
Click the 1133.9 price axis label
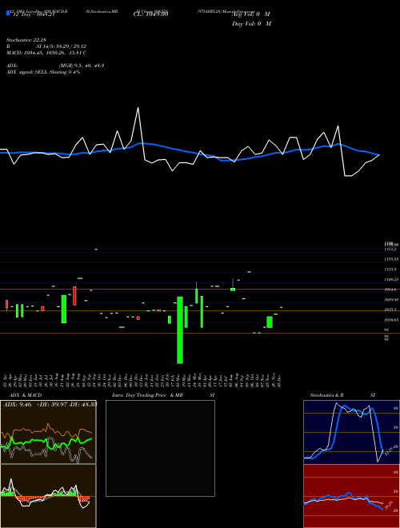pyautogui.click(x=391, y=270)
